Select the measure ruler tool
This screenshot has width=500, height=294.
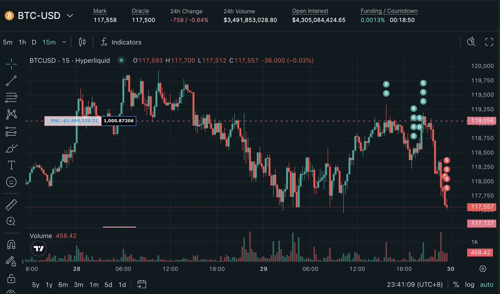[11, 204]
